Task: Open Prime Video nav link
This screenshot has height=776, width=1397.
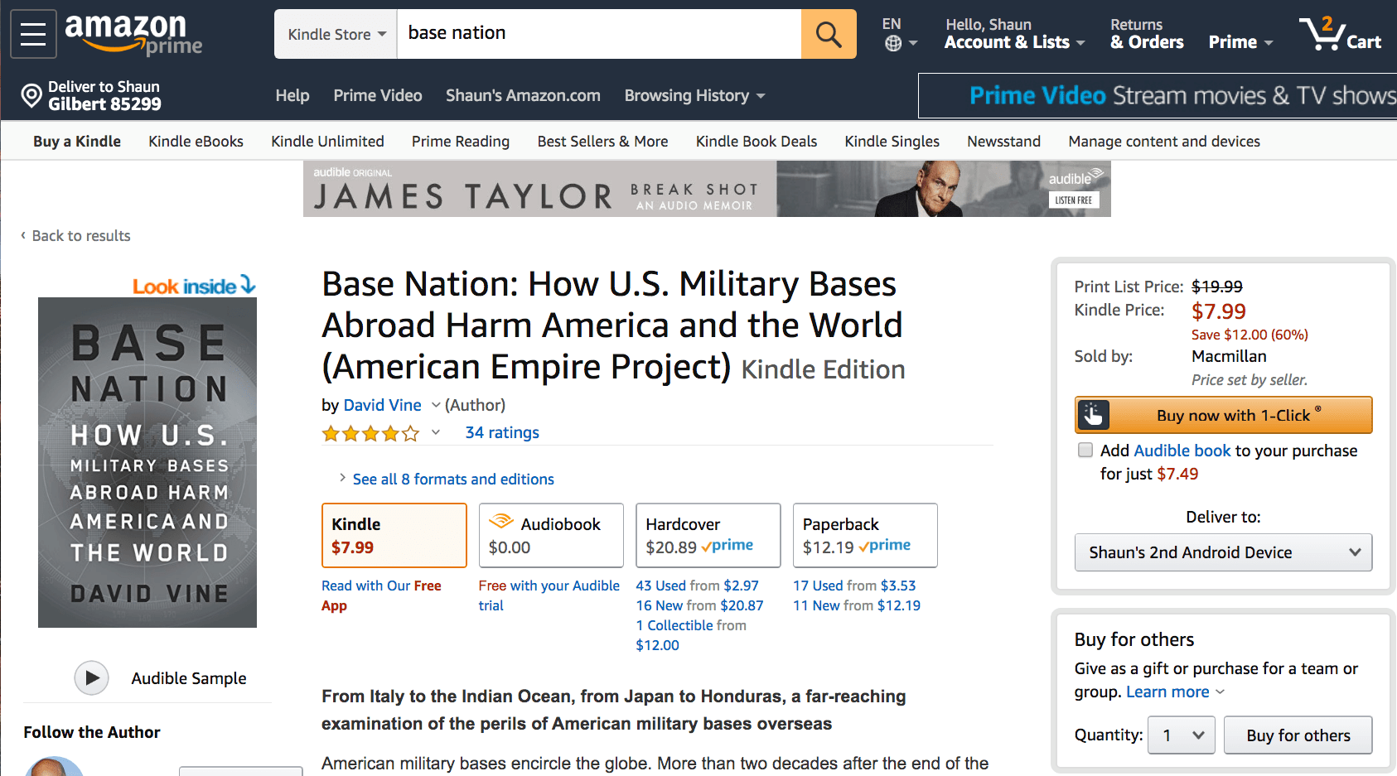Action: (x=378, y=96)
